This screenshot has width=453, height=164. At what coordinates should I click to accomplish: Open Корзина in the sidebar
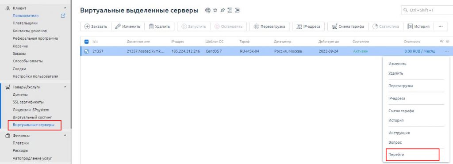20,46
